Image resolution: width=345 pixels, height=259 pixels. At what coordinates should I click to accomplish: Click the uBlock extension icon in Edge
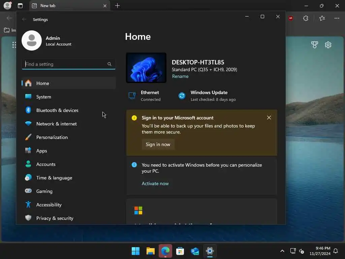[x=291, y=18]
